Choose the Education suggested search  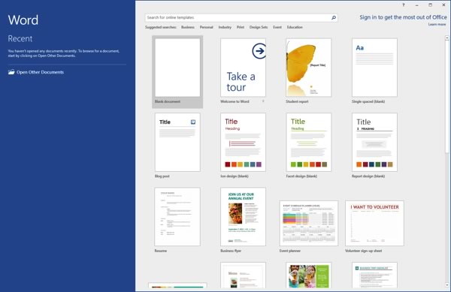pos(295,27)
